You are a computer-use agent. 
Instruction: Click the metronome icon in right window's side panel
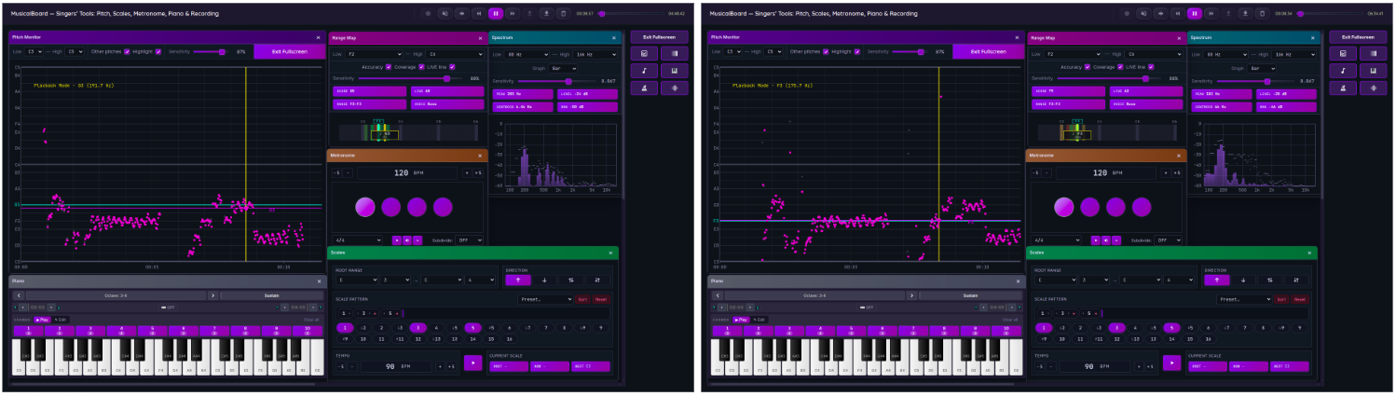point(1343,88)
